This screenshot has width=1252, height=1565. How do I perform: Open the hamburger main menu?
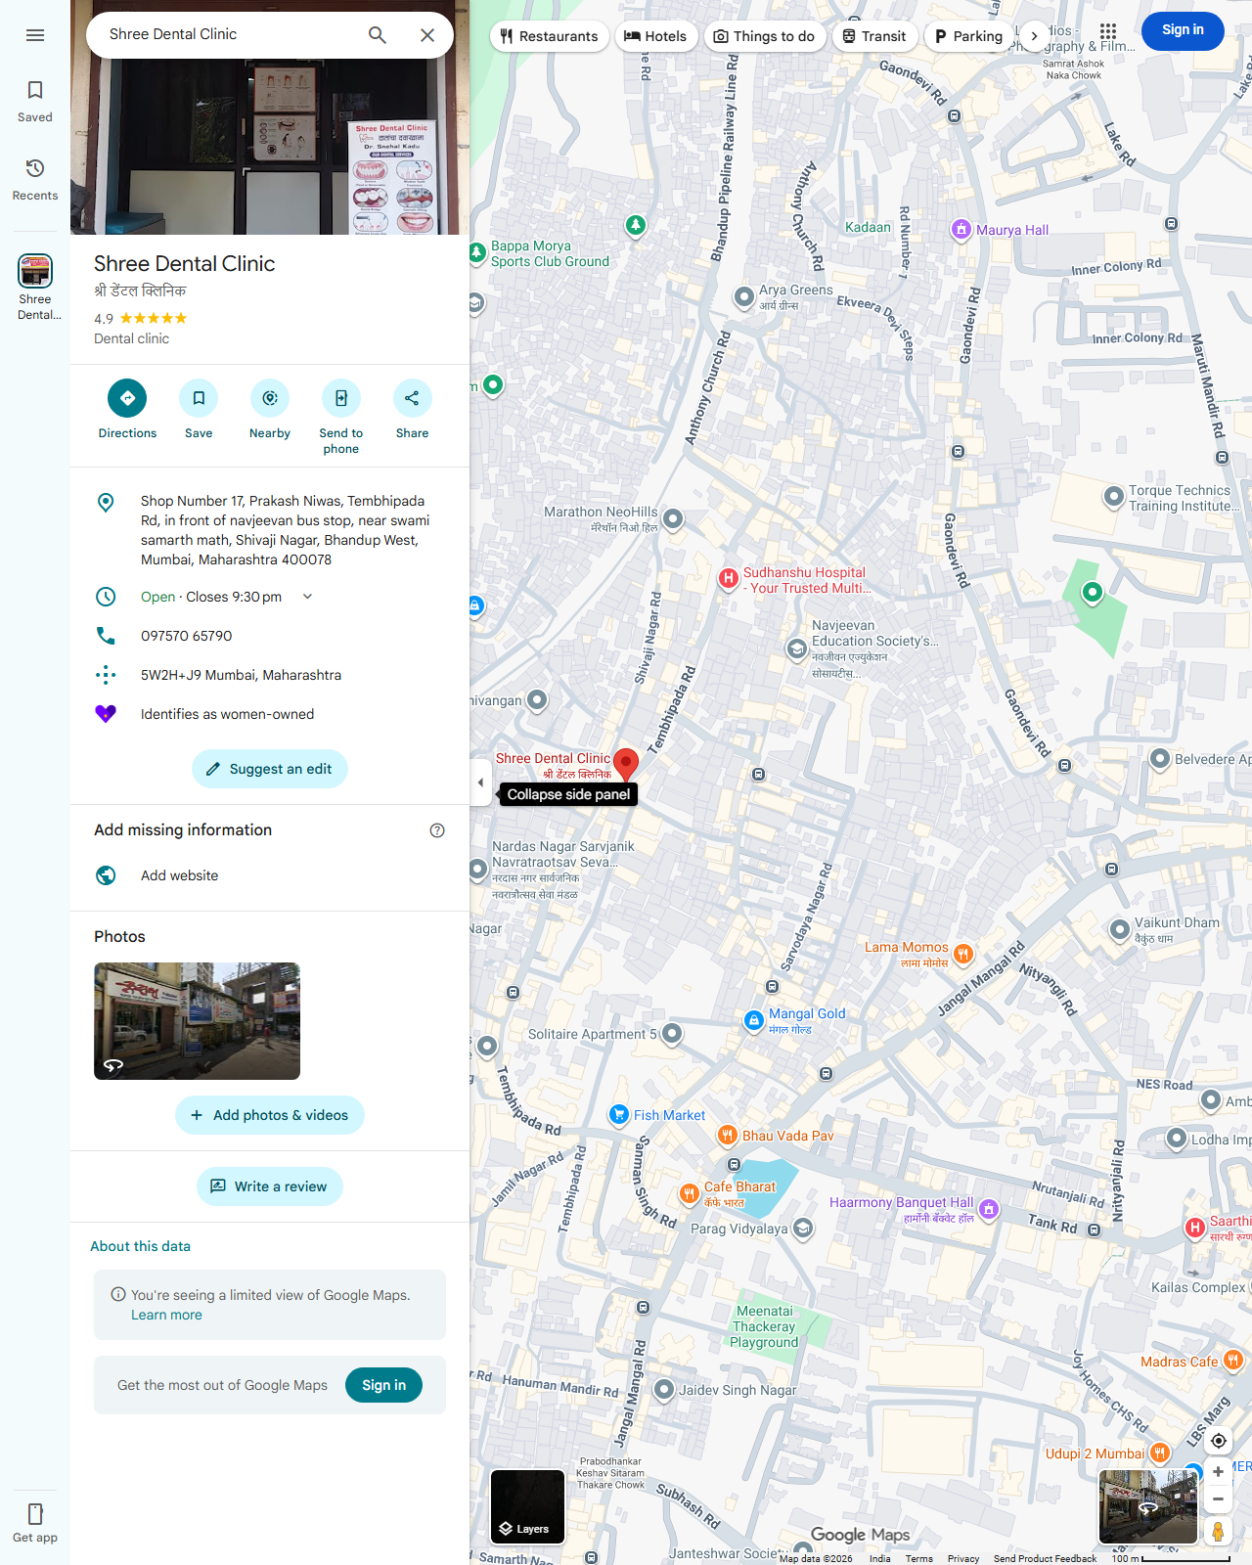[x=35, y=35]
